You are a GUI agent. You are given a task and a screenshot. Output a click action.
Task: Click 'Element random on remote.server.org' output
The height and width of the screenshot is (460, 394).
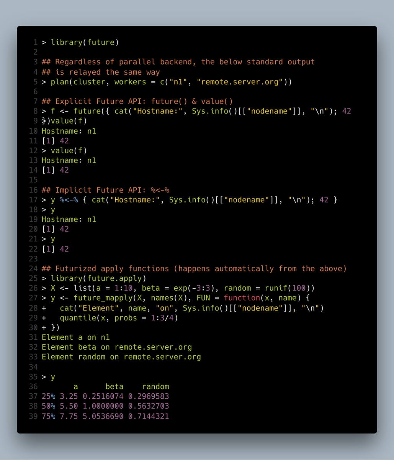121,357
